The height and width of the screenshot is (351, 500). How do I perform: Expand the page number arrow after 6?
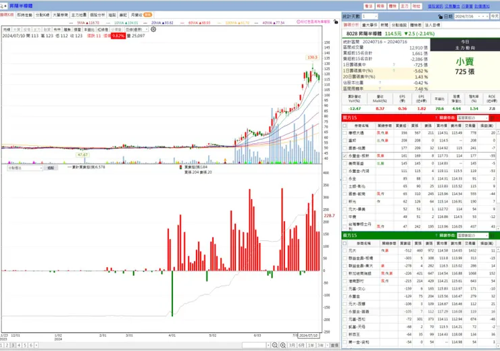point(36,346)
